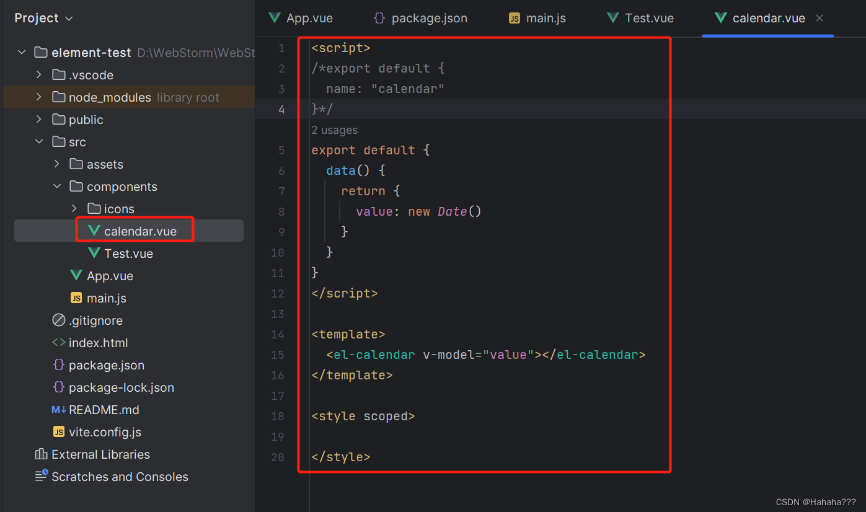Switch to the main.js tab
Viewport: 866px width, 512px height.
click(x=537, y=18)
